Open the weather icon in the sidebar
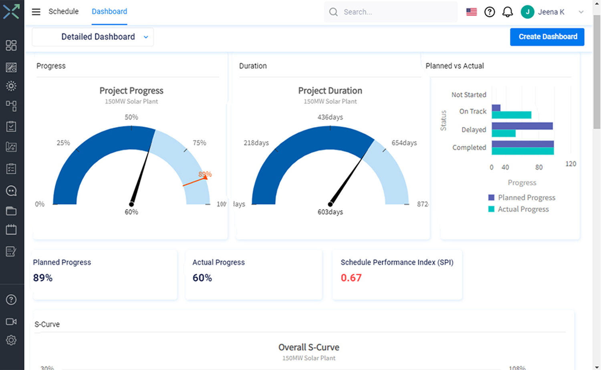 12,85
